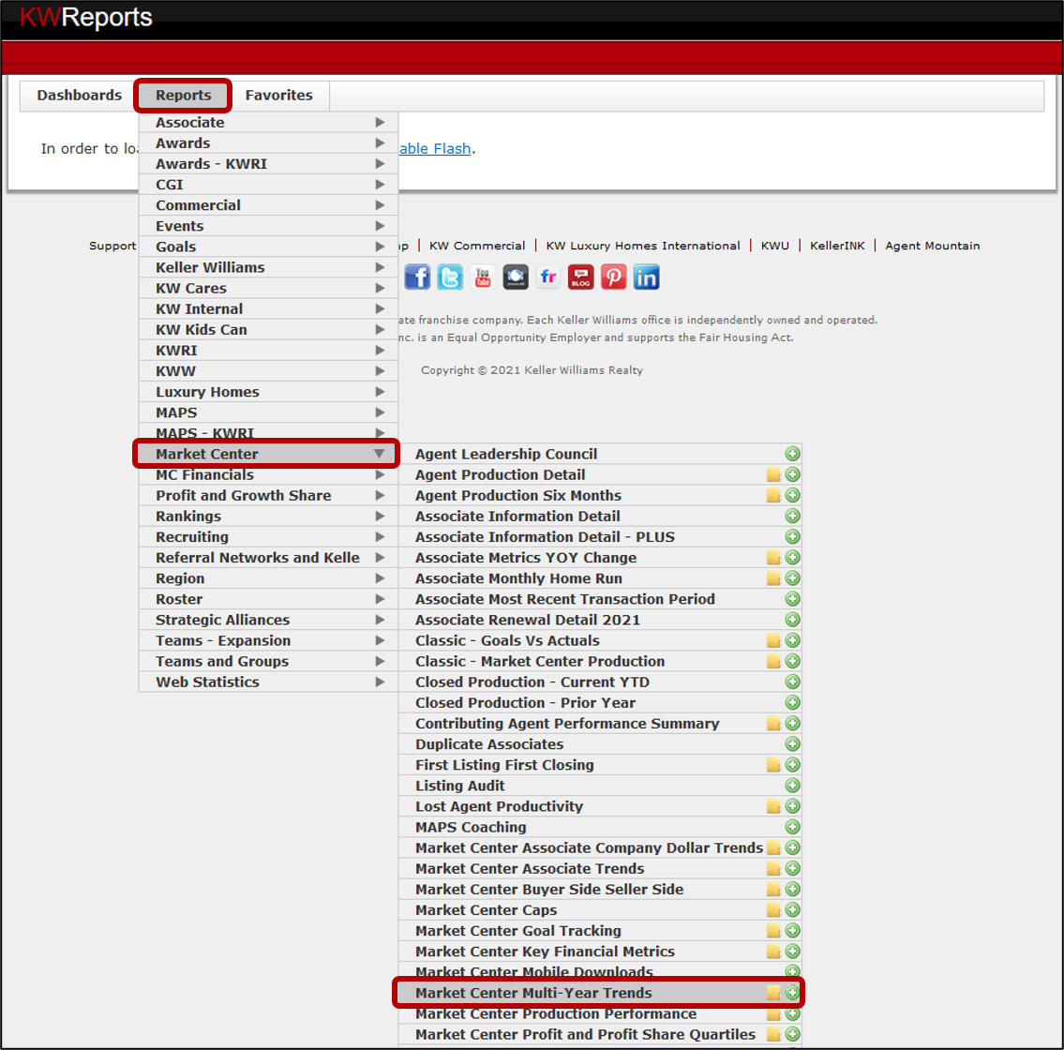Collapse the Market Center submenu arrow

(x=380, y=454)
